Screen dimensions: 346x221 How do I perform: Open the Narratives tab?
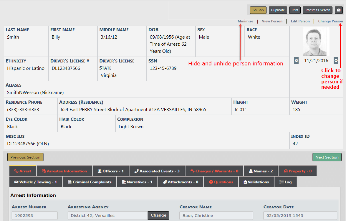click(137, 182)
